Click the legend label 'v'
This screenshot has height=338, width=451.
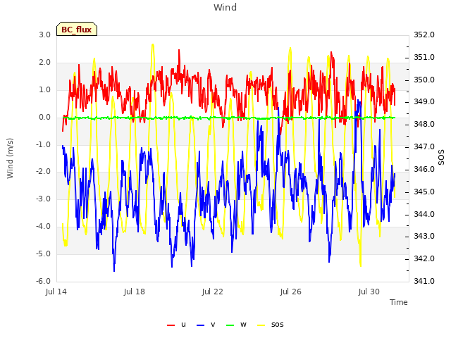(213, 325)
